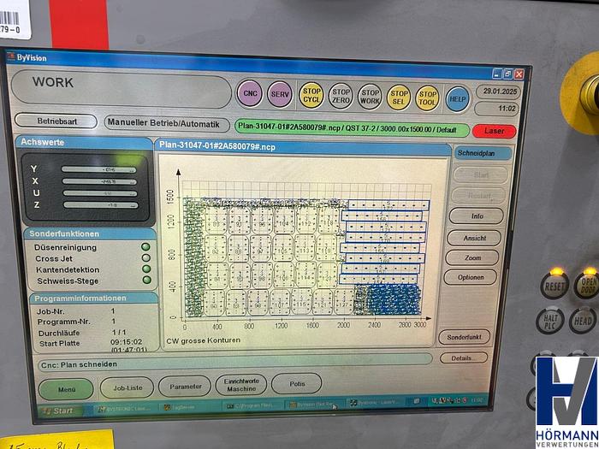
Task: Open Einrichtwerte Maschine button
Action: click(241, 385)
